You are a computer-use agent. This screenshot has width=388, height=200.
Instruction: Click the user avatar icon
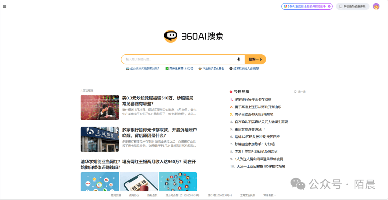click(x=376, y=6)
